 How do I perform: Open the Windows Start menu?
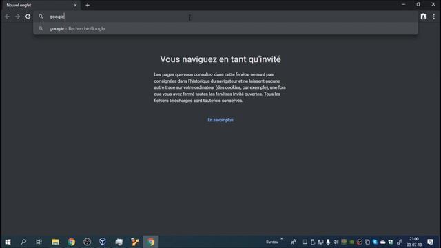(x=8, y=242)
